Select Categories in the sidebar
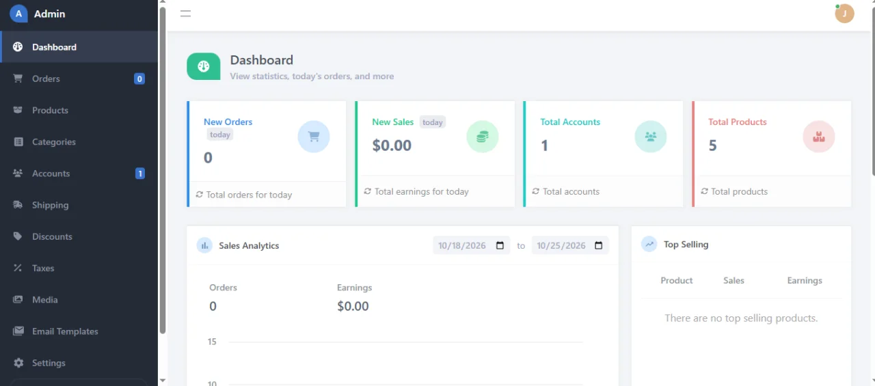Viewport: 875px width, 386px height. click(79, 142)
